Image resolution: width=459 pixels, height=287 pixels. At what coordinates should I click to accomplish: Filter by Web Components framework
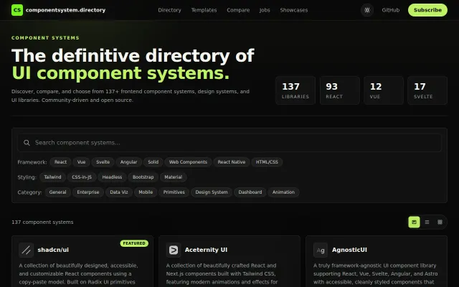pyautogui.click(x=188, y=162)
